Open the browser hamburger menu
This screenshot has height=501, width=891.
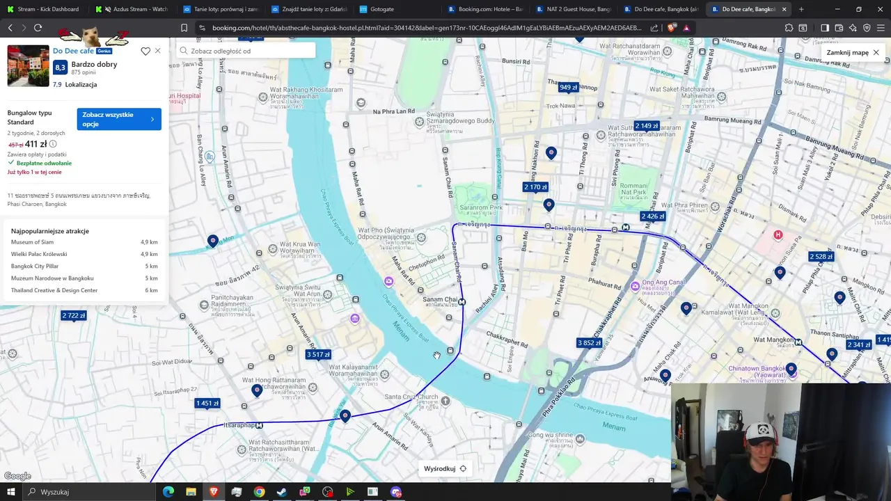point(881,28)
